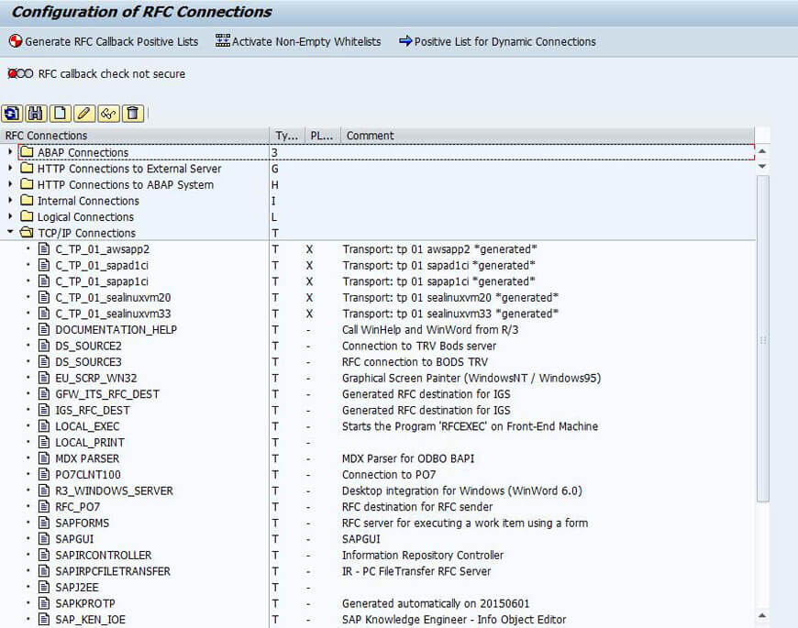Click Activate Non-Empty Whitelists button
Image resolution: width=798 pixels, height=628 pixels.
(298, 41)
